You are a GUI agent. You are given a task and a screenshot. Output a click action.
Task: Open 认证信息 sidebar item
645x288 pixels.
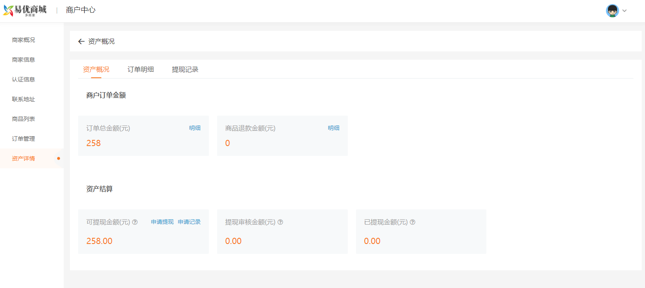[x=23, y=79]
